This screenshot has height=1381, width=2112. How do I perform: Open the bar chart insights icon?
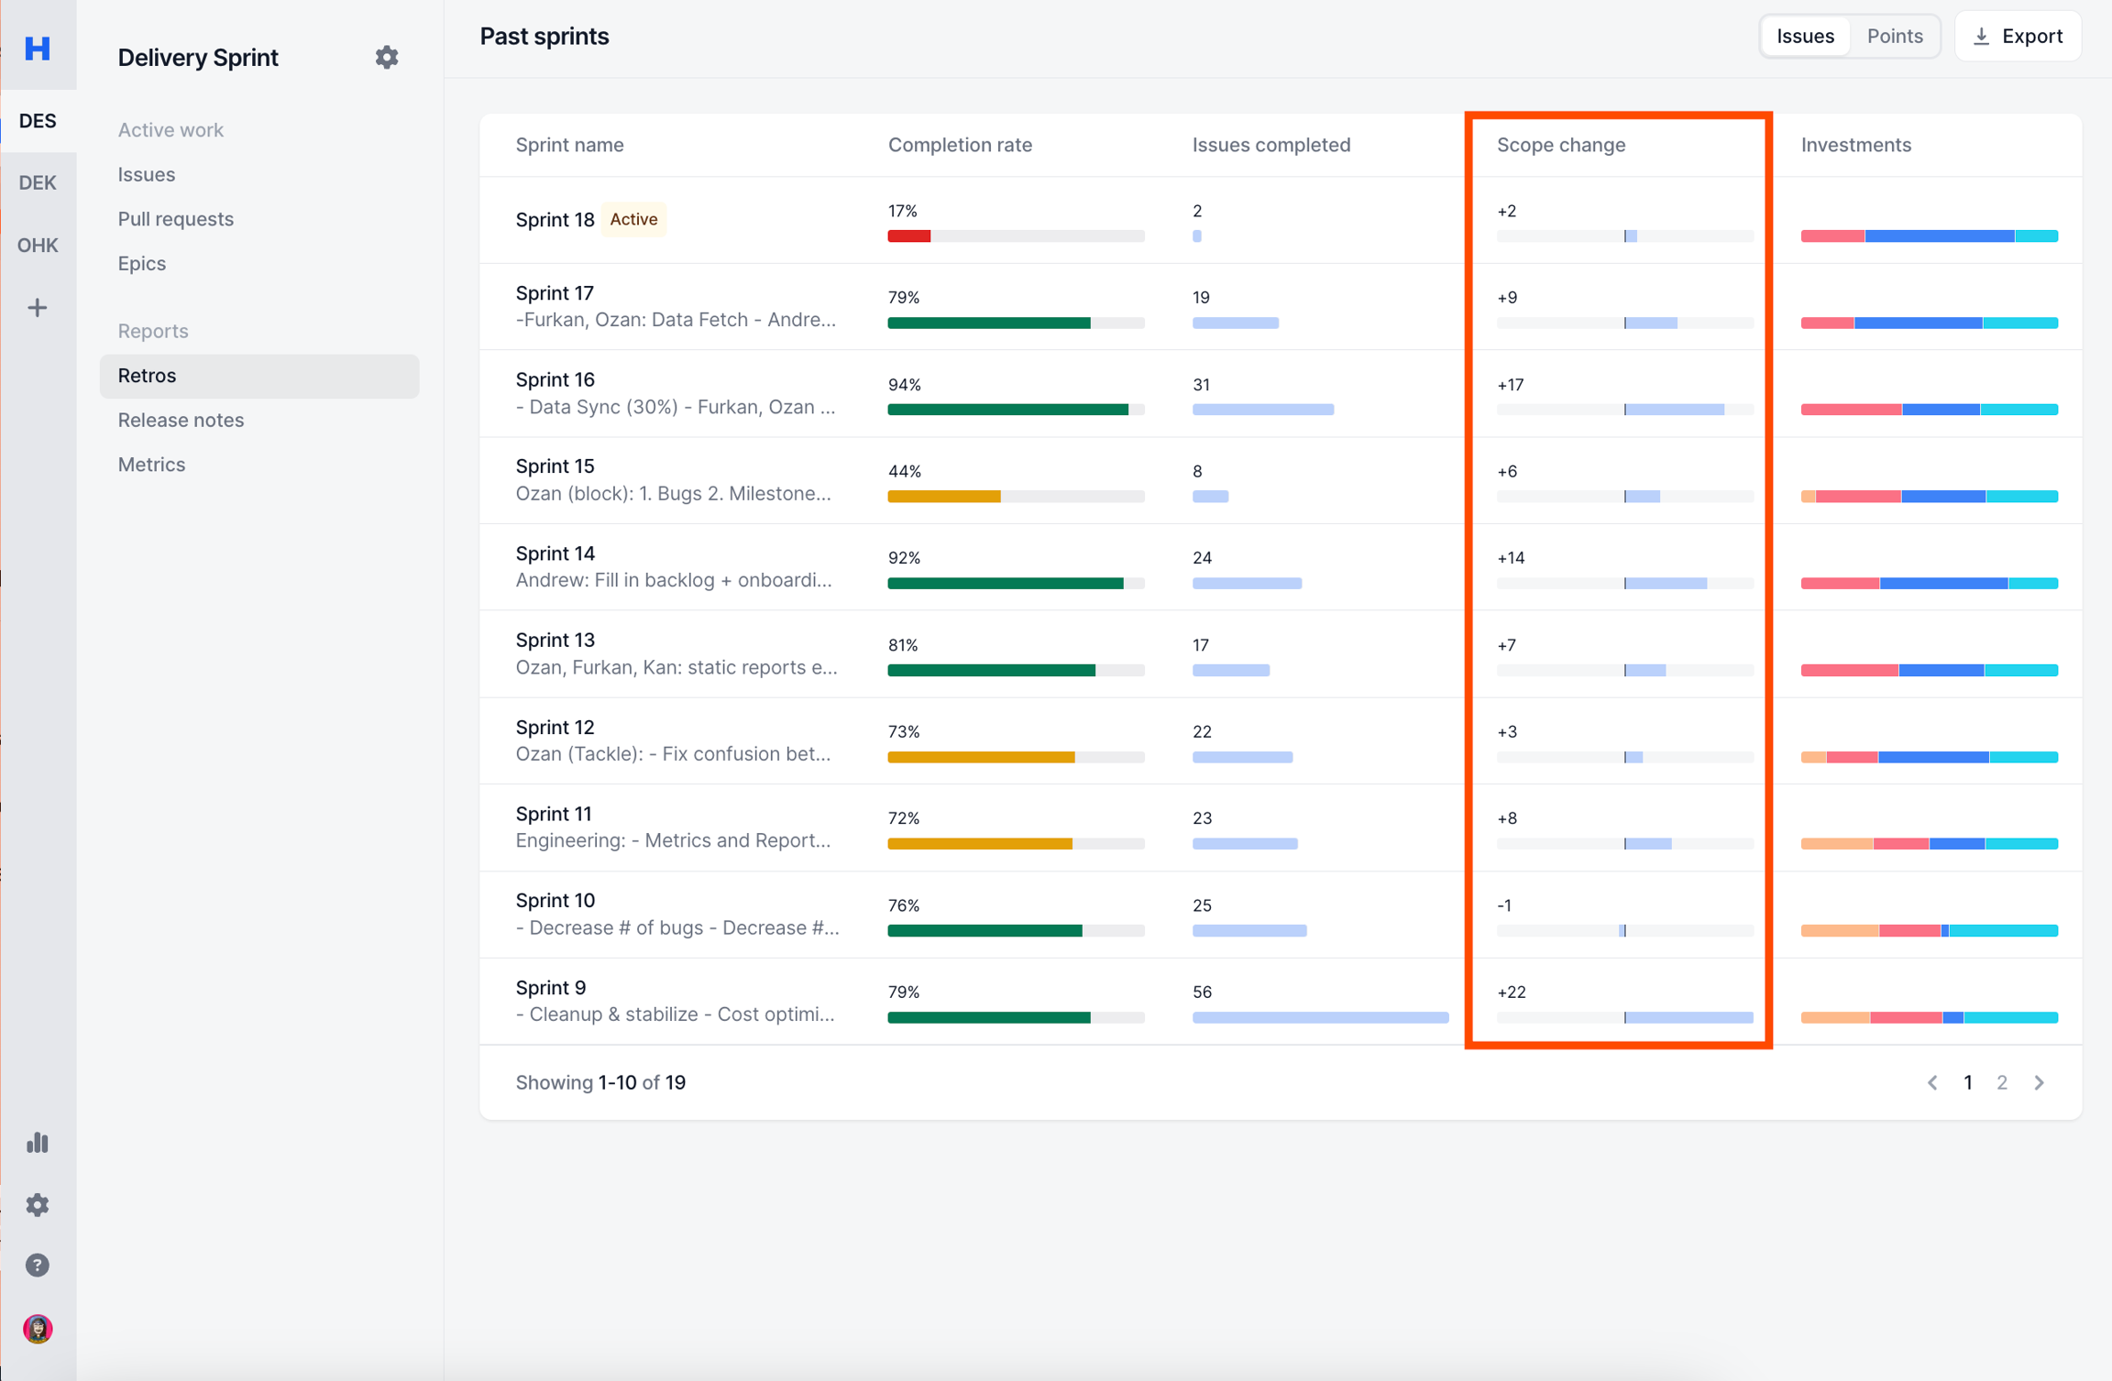pos(37,1143)
